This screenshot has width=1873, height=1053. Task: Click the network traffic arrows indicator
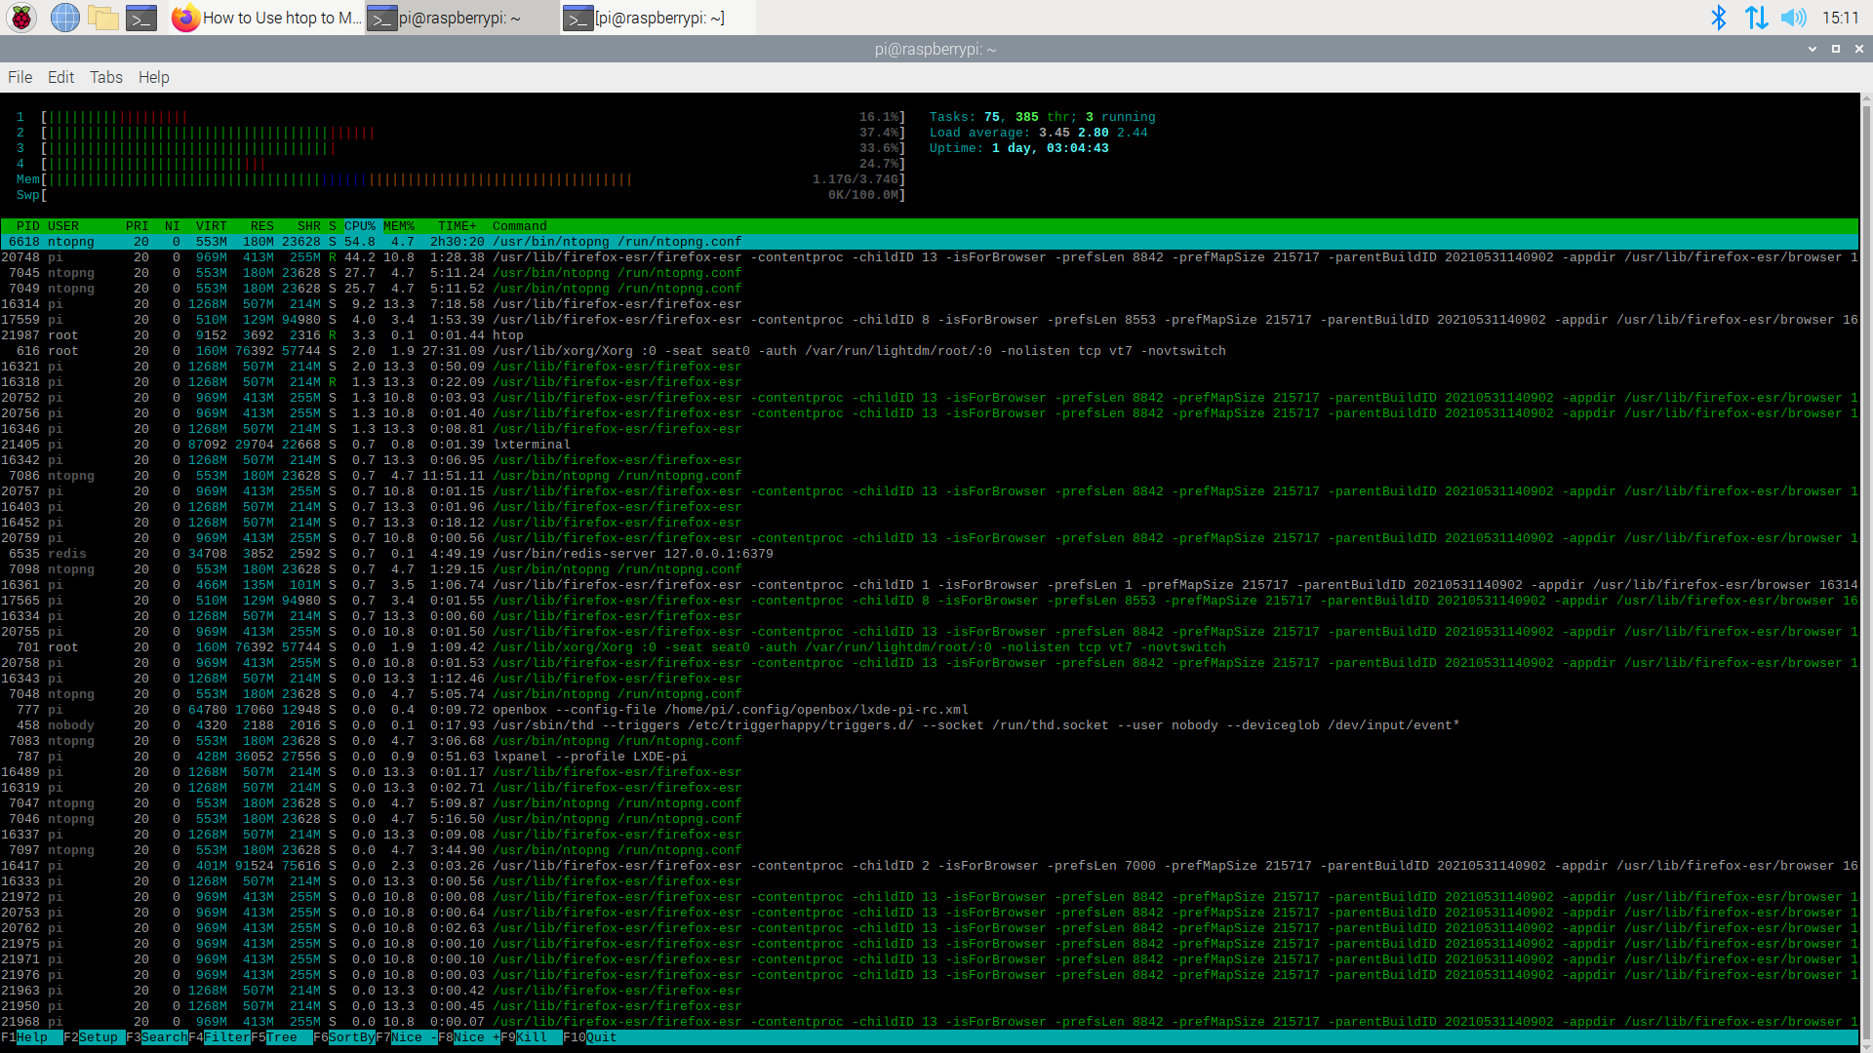(1756, 18)
